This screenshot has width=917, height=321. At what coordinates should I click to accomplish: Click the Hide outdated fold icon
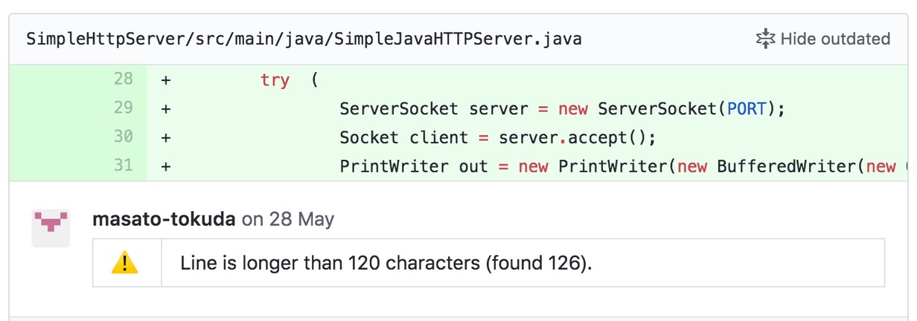pyautogui.click(x=765, y=39)
